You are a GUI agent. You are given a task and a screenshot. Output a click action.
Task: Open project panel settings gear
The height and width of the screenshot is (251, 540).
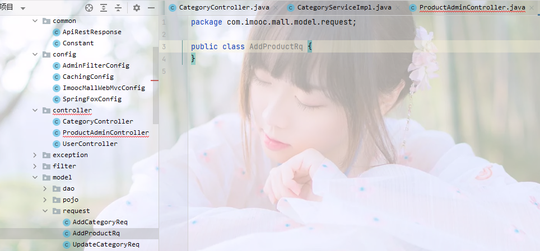pyautogui.click(x=136, y=8)
